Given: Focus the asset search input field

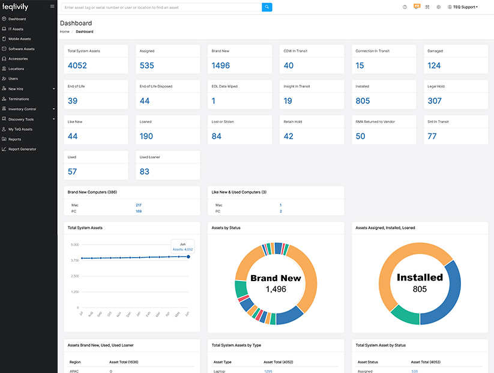Looking at the screenshot, I should 161,7.
